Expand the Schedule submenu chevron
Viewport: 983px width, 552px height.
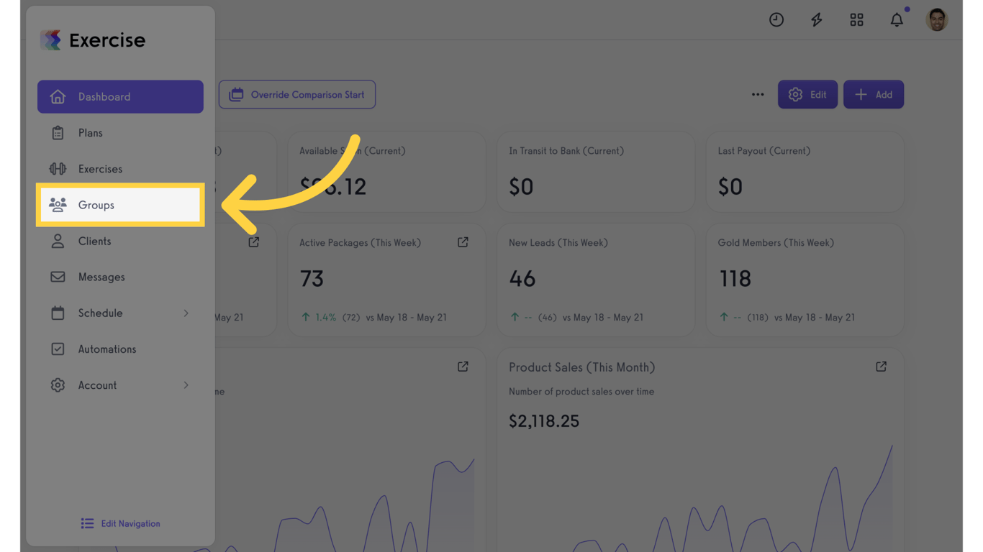click(x=186, y=313)
